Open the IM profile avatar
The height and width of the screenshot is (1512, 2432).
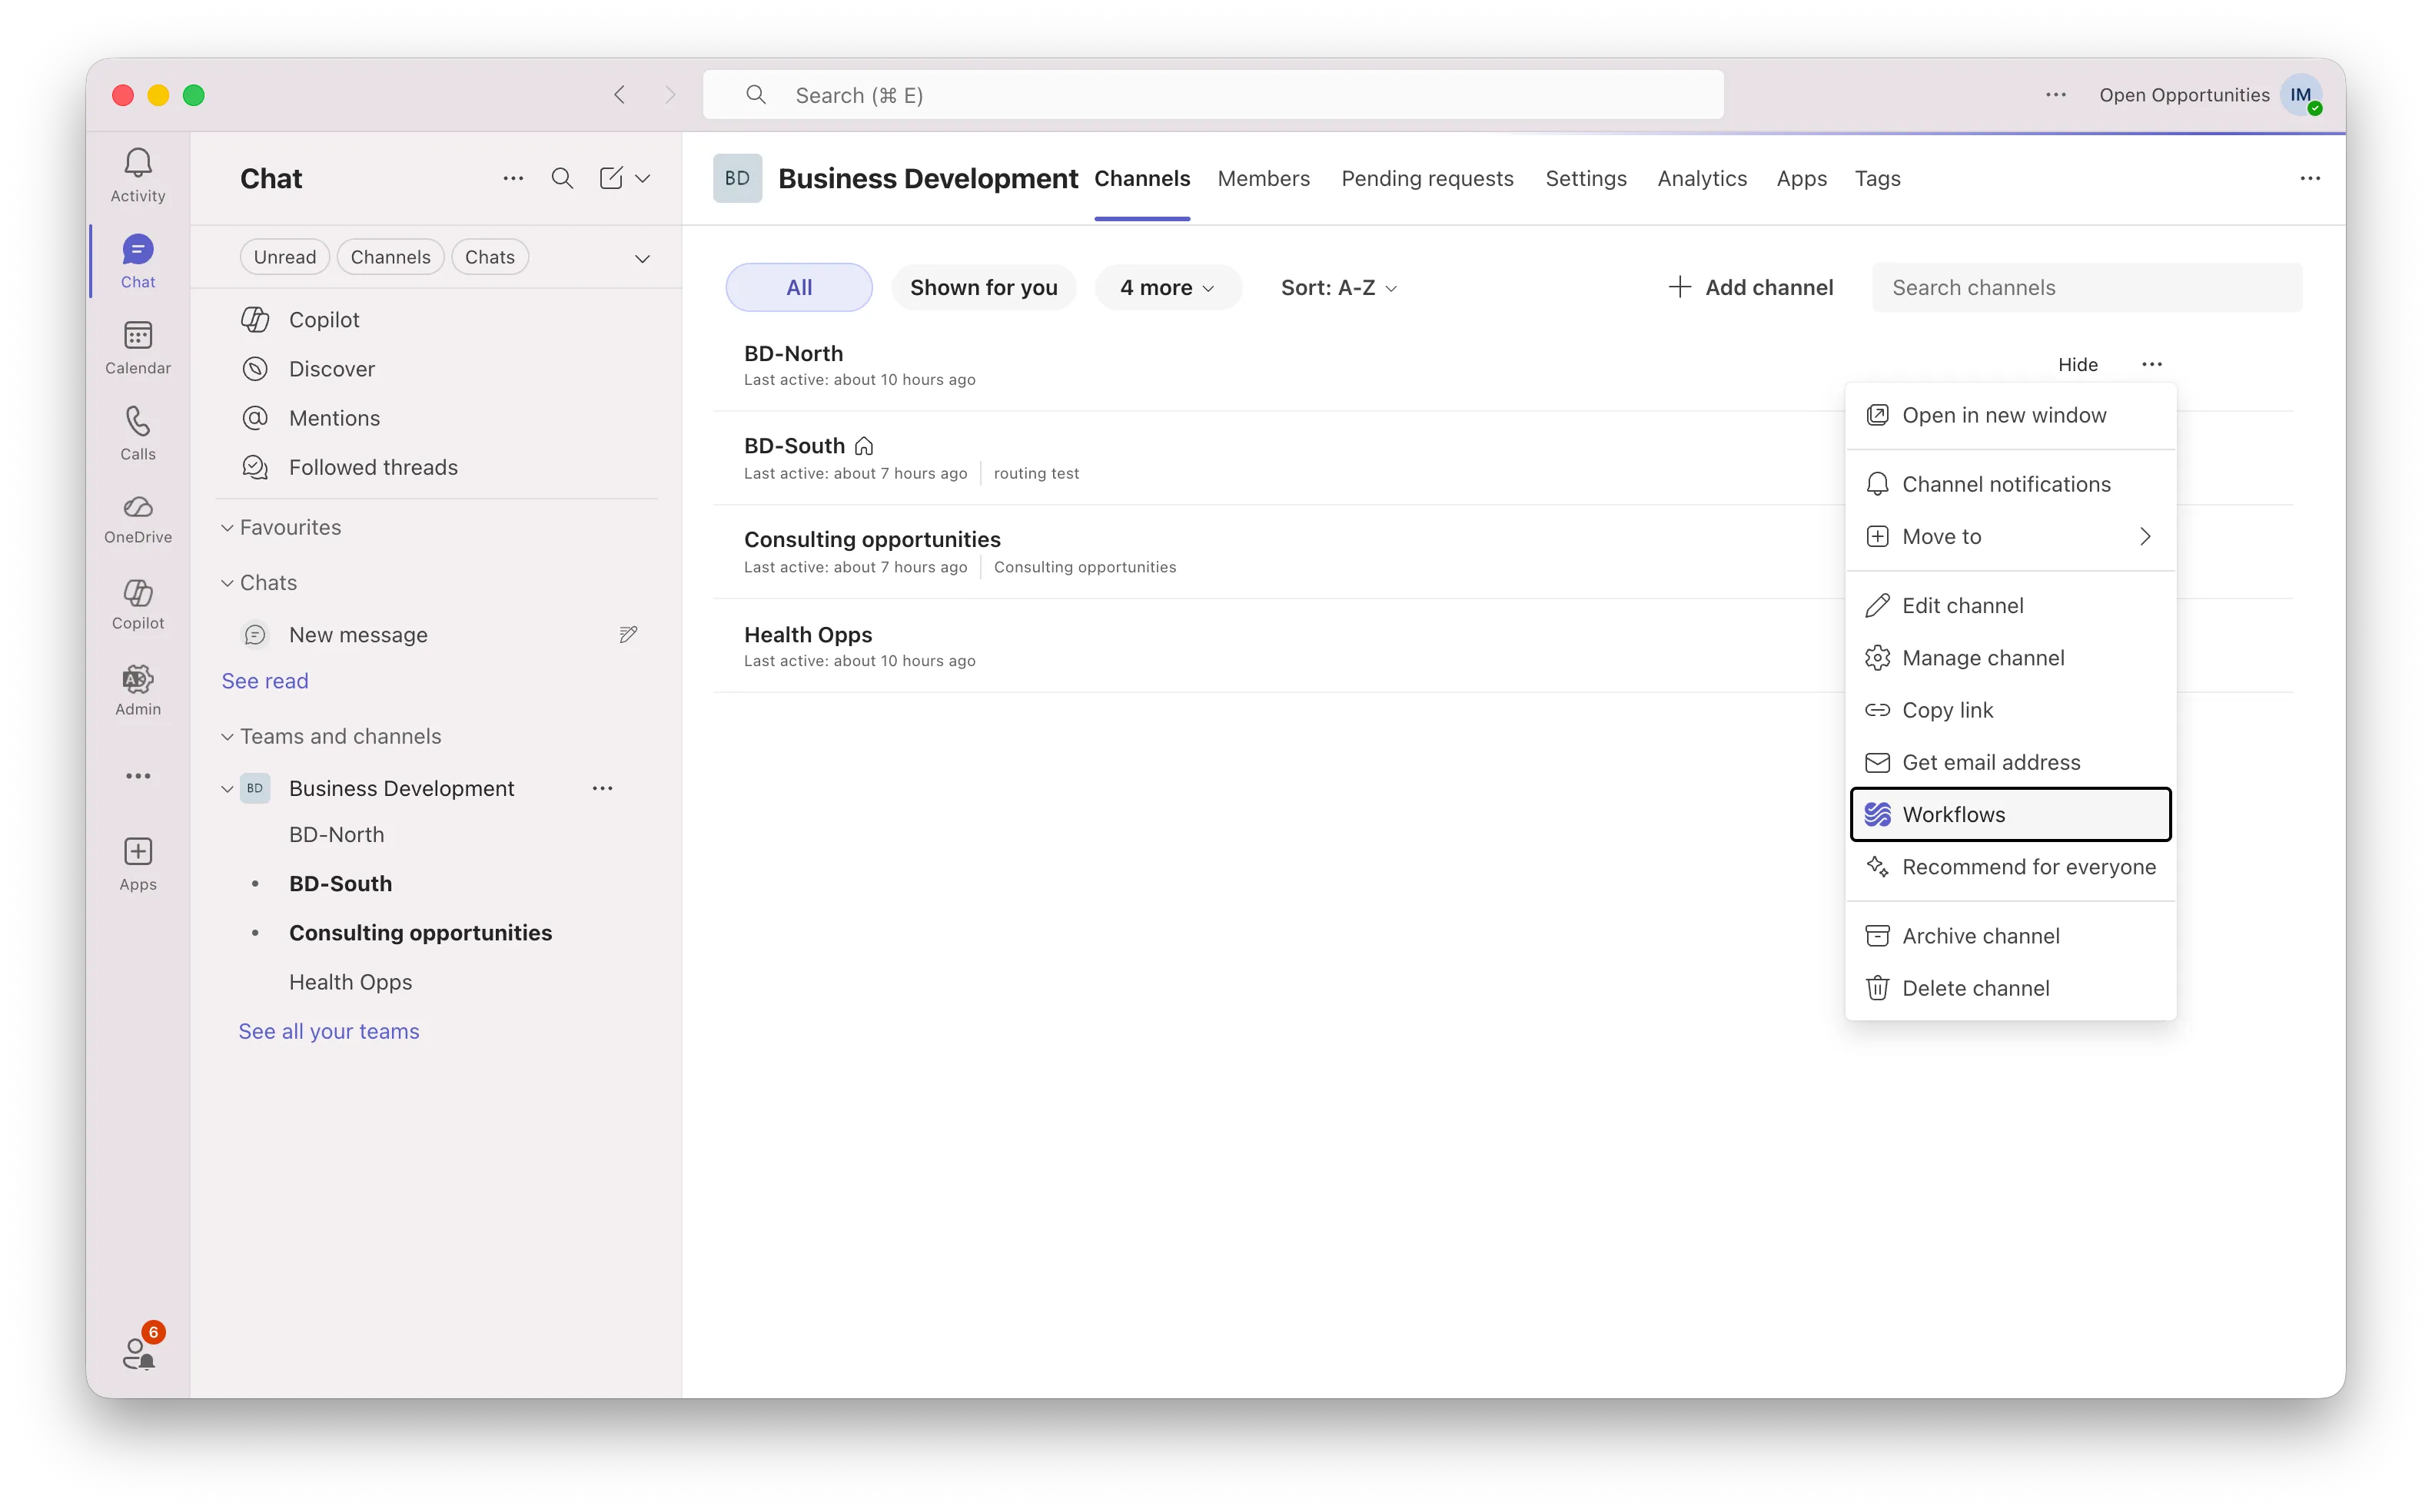tap(2301, 95)
